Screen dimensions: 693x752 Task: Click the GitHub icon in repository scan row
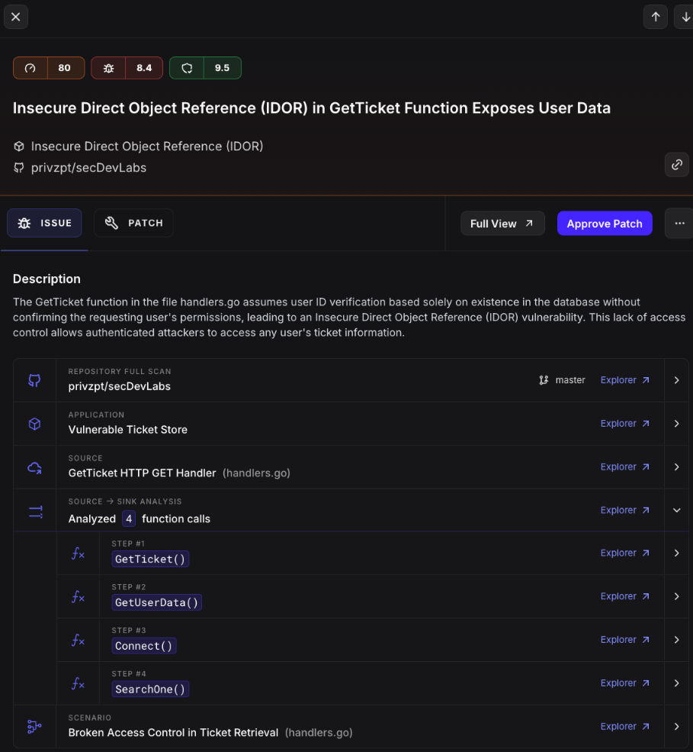[34, 380]
